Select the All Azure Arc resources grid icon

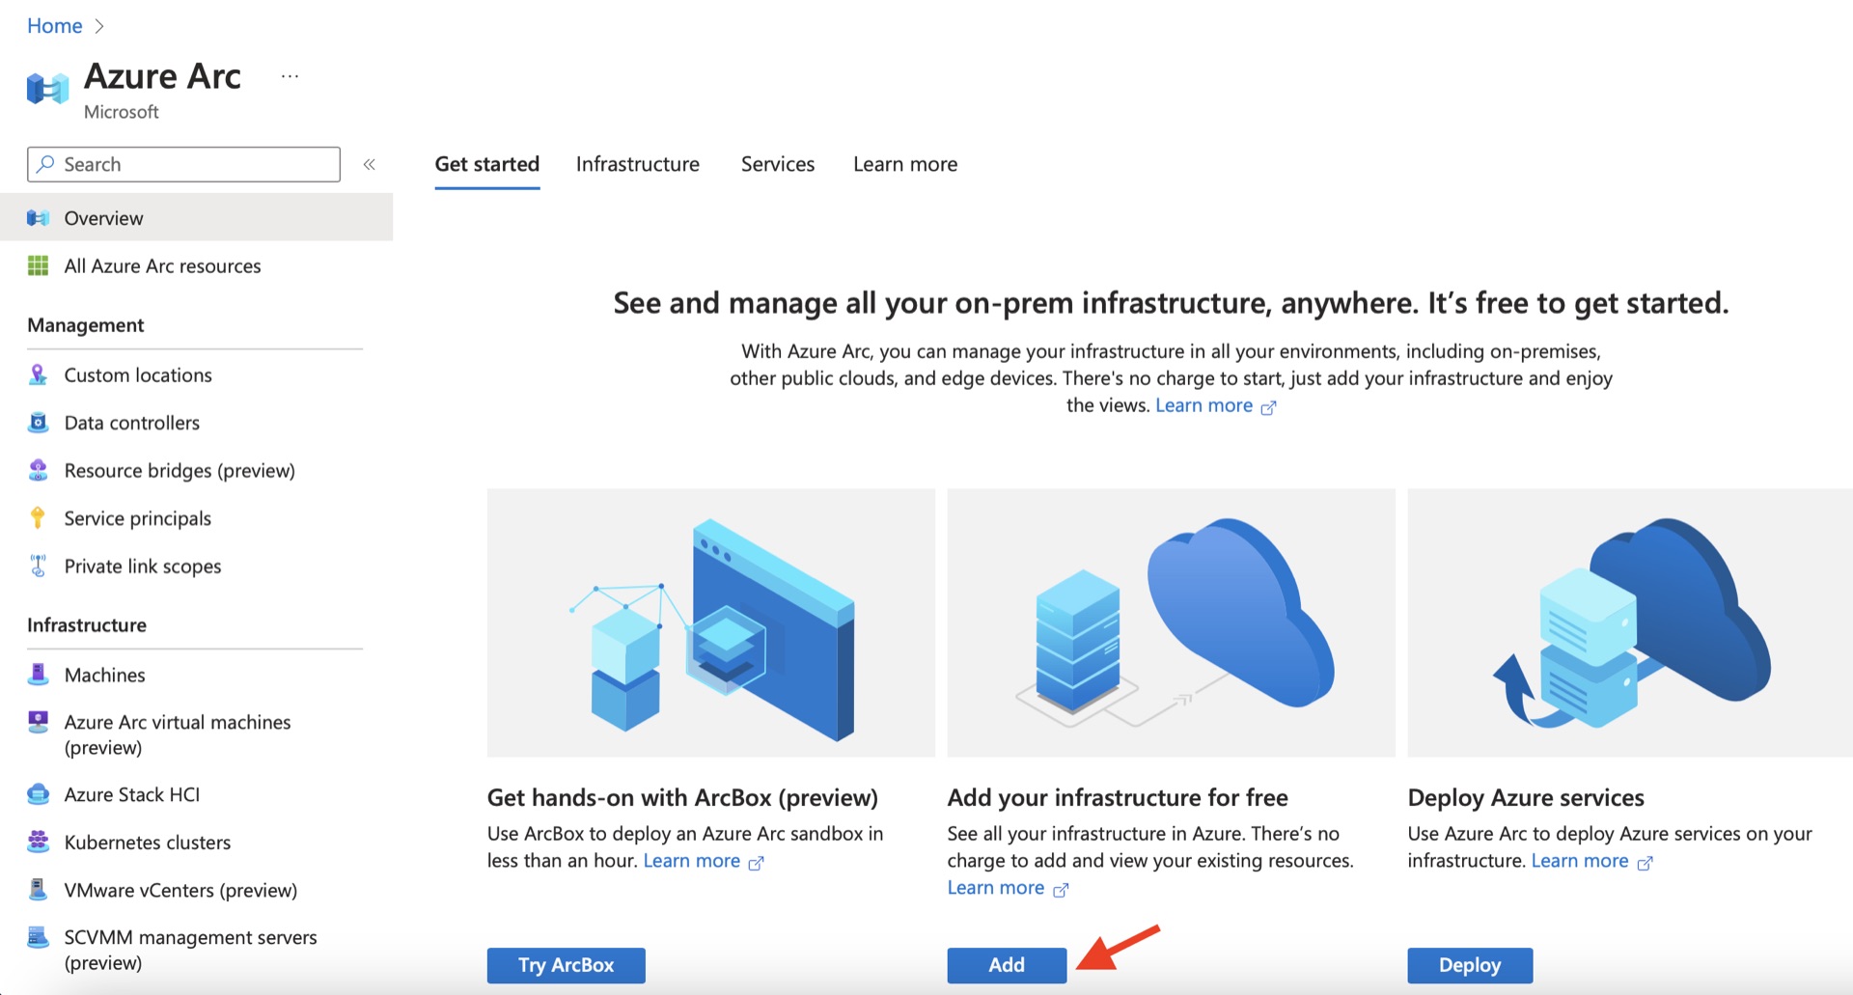[39, 265]
